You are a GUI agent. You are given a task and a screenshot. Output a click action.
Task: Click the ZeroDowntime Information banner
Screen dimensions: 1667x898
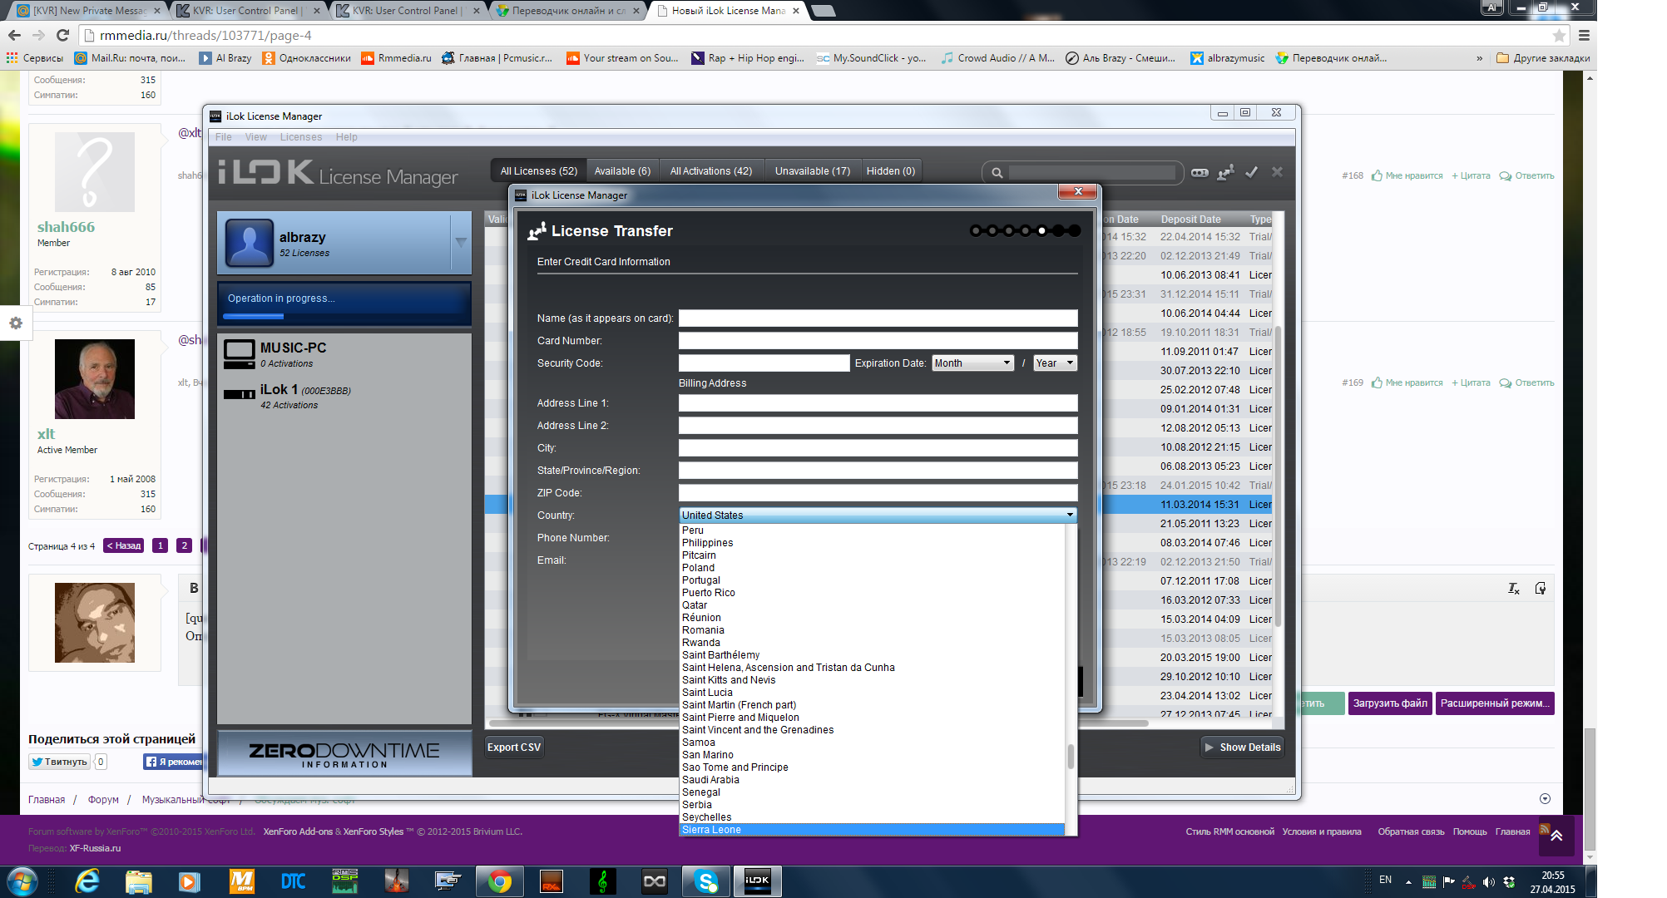point(344,753)
